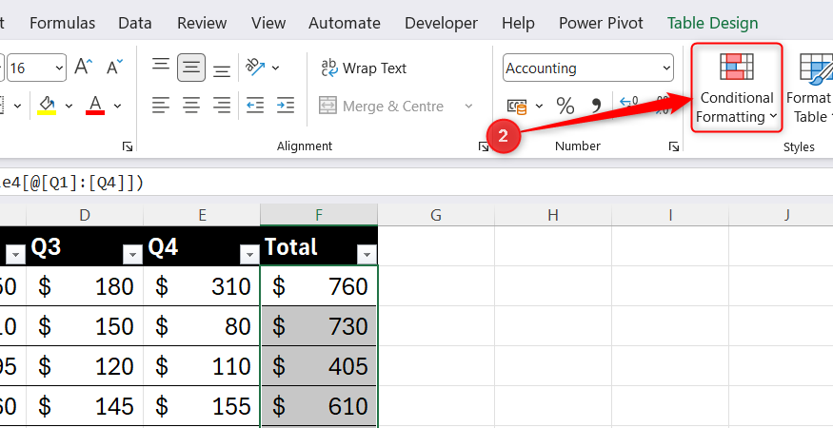
Task: Select column H header
Action: (553, 215)
